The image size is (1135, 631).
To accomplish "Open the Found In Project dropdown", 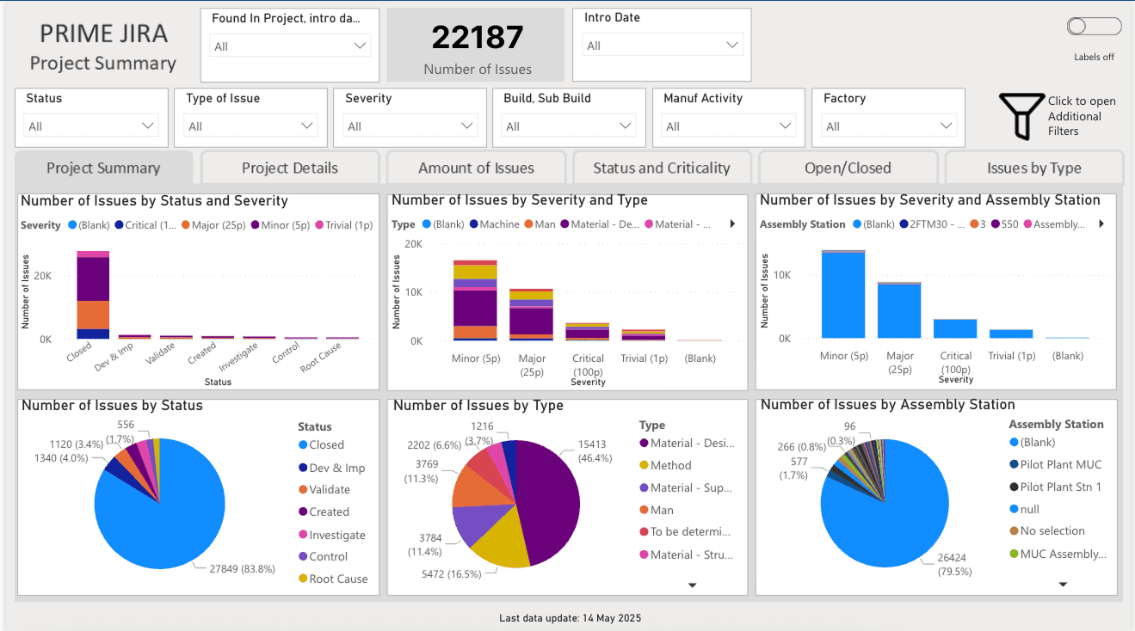I will tap(290, 46).
